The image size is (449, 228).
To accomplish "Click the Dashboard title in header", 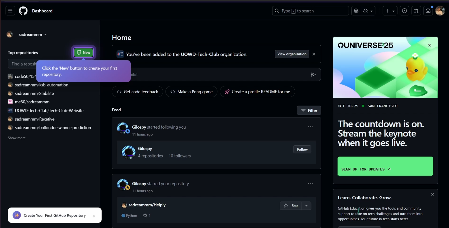I will (42, 11).
